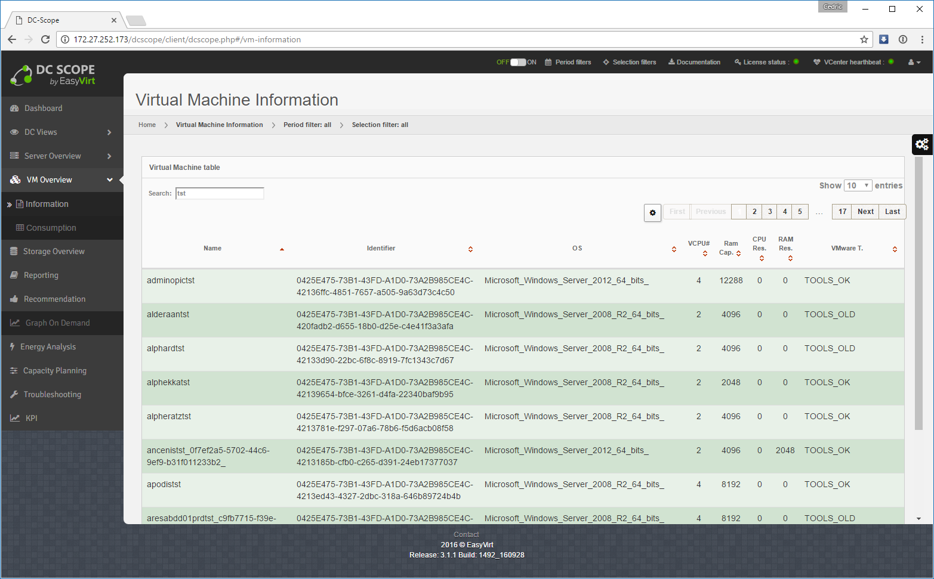Open Capacity Planning in the sidebar
Screen dimensions: 934x579
(x=54, y=370)
